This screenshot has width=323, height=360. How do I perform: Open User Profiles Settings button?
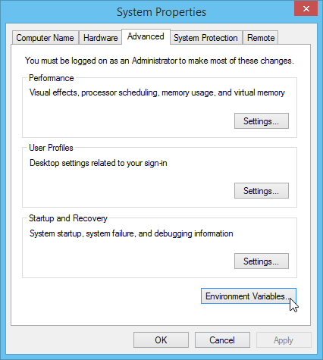262,191
